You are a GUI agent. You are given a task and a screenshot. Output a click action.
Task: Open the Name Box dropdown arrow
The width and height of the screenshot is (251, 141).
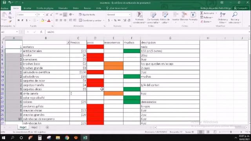[x=17, y=32]
